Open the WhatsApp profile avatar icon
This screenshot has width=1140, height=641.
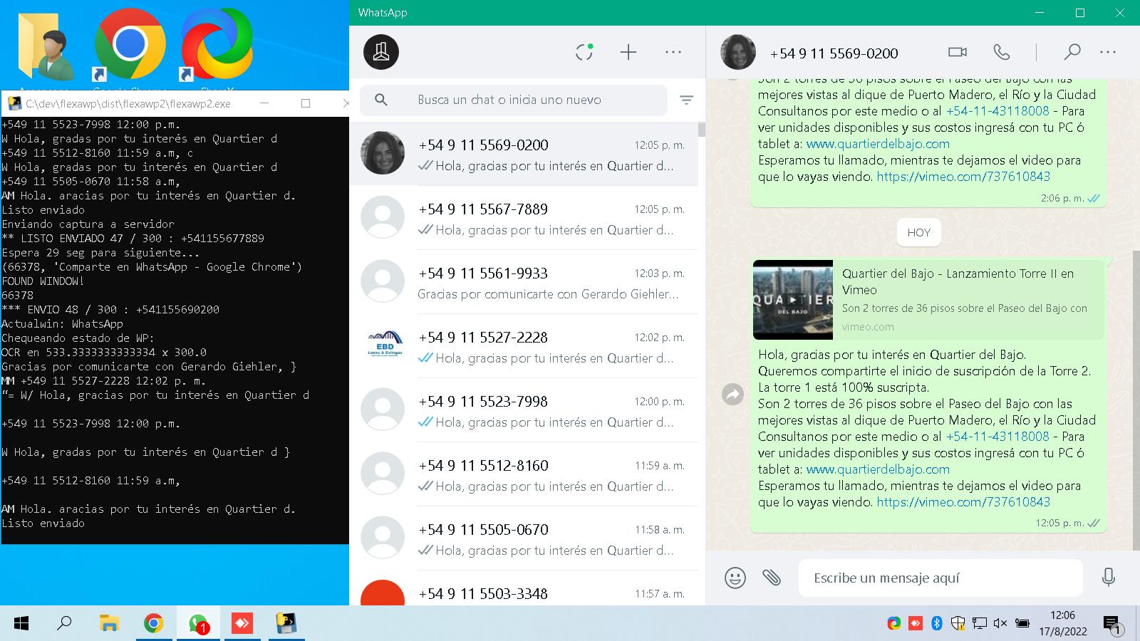coord(381,52)
